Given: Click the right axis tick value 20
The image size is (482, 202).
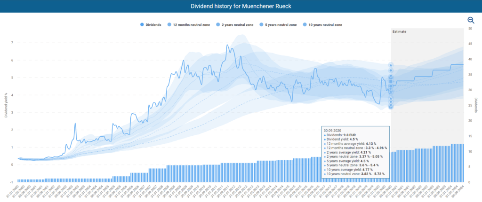Looking at the screenshot, I should (x=470, y=121).
